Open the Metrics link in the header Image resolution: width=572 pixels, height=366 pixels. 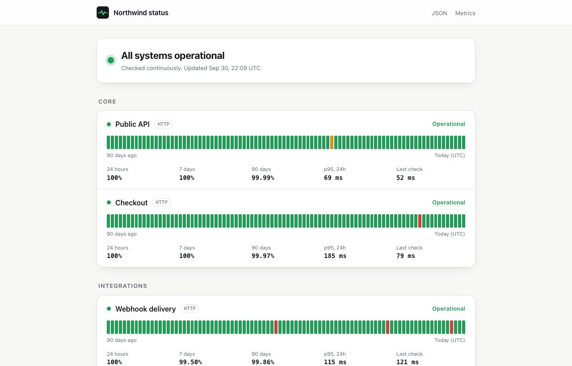(x=465, y=13)
